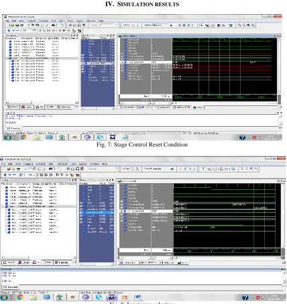
Task: Open Help menu in top ModelSim window
Action: tap(101, 21)
